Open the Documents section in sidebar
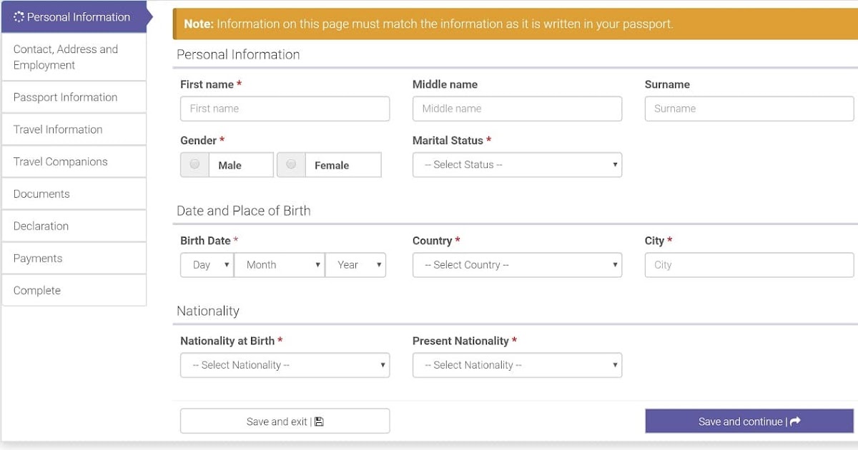 [41, 194]
